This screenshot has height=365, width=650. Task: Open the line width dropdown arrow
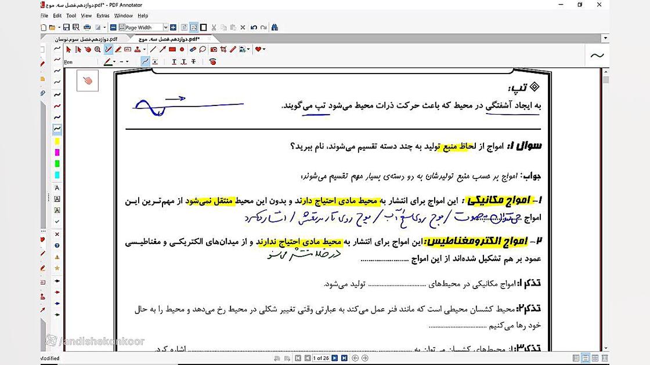[127, 61]
